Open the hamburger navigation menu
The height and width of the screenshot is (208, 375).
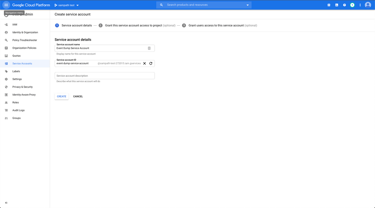click(x=6, y=5)
